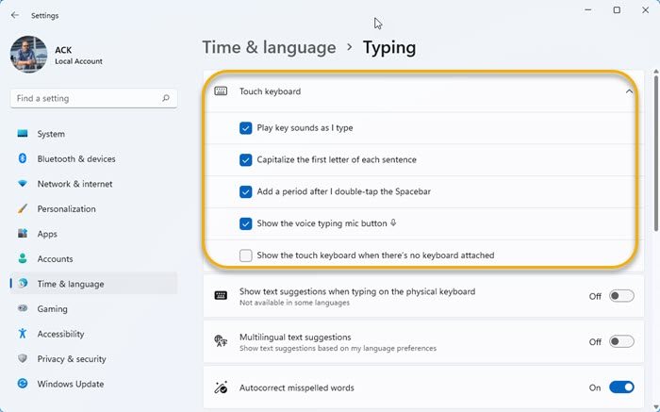The width and height of the screenshot is (660, 412).
Task: Click the search magnifier icon
Action: coord(166,98)
